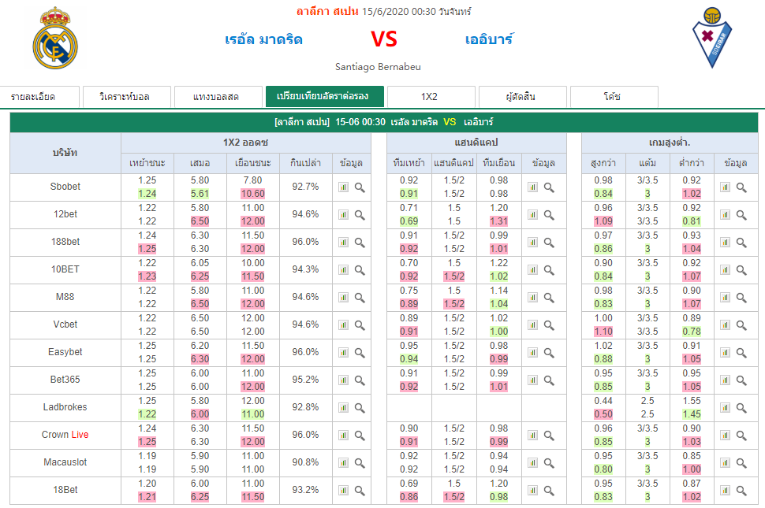Open the 10BET 1X2 odds chart icon
Screen dimensions: 765x508
[344, 270]
